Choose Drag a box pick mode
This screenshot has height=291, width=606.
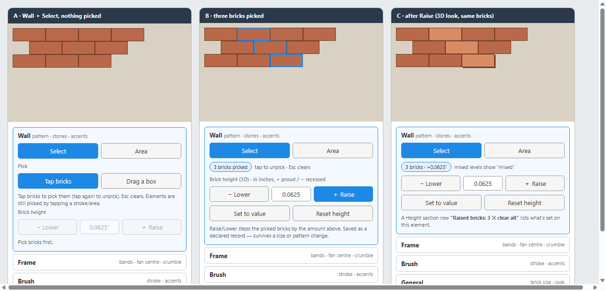click(141, 181)
